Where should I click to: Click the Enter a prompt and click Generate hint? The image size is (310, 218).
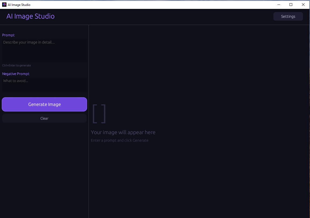119,140
